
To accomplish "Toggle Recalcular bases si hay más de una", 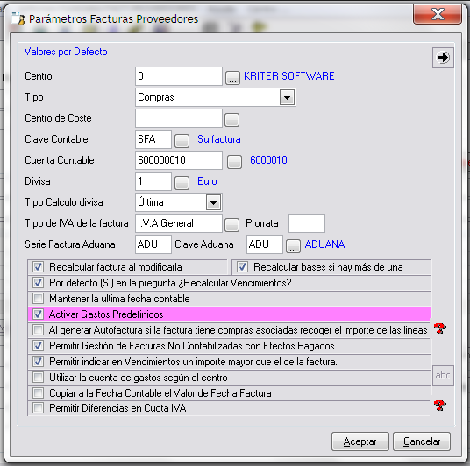I will tap(242, 266).
